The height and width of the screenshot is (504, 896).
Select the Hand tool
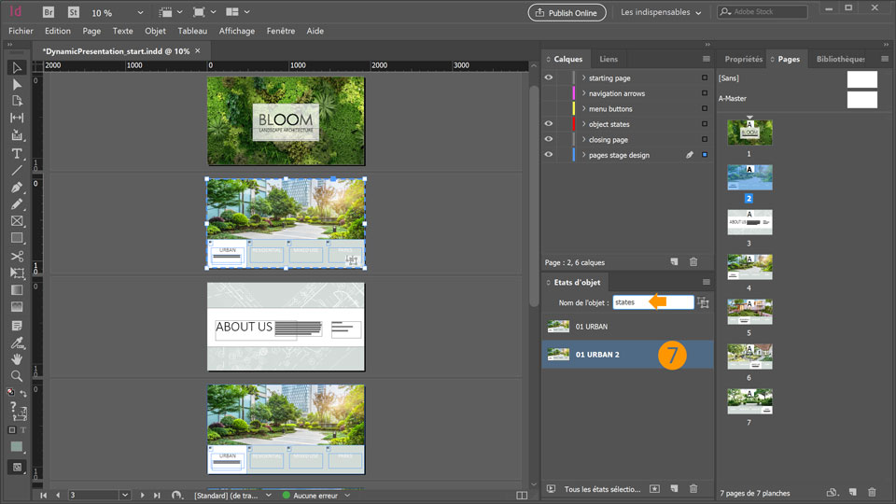coord(17,359)
